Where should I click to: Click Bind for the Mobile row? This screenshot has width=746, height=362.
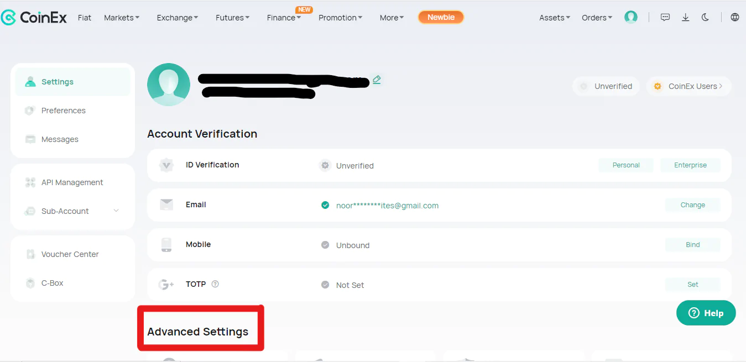(692, 245)
